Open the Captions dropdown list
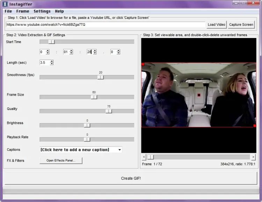This screenshot has height=202, width=262. tap(81, 150)
